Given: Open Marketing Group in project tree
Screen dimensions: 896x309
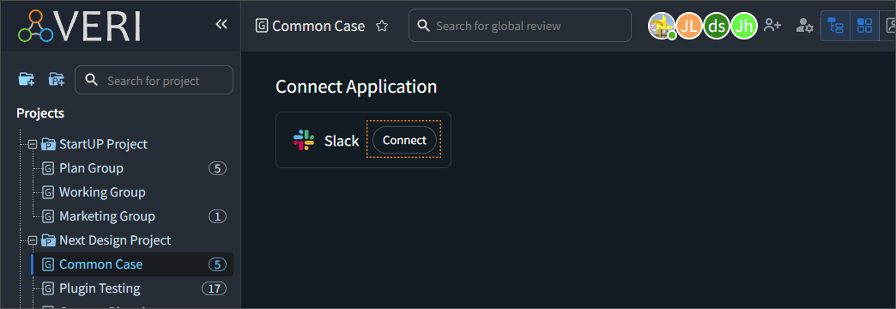Looking at the screenshot, I should click(107, 216).
